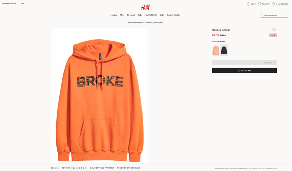The height and width of the screenshot is (171, 292).
Task: Open the Divided menu
Action: (x=131, y=15)
